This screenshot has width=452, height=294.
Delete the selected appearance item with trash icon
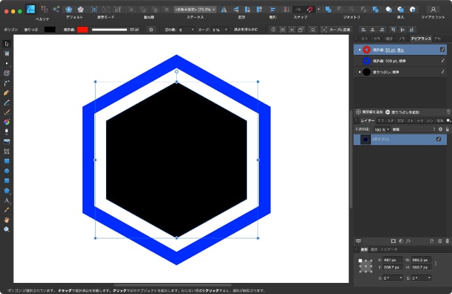point(448,112)
